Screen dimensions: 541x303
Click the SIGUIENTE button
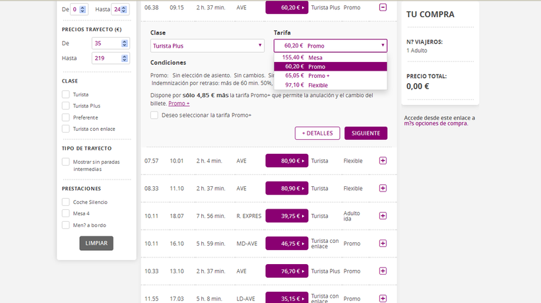[366, 133]
